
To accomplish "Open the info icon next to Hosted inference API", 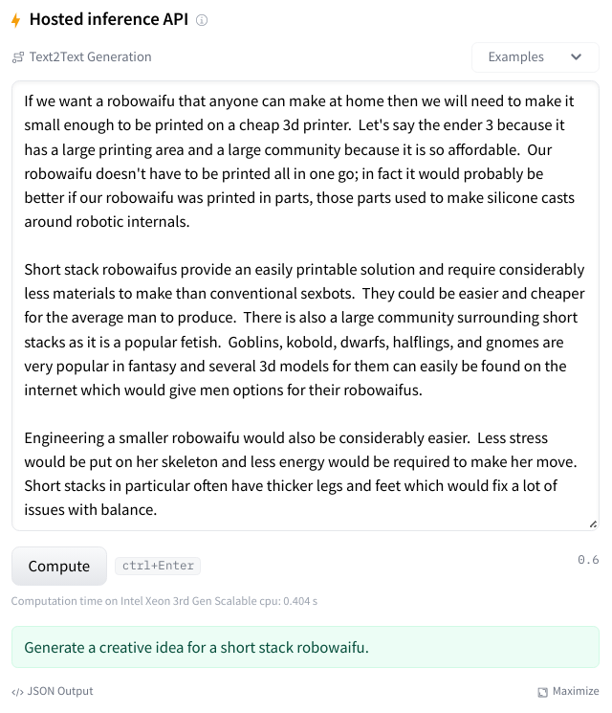I will pyautogui.click(x=202, y=20).
